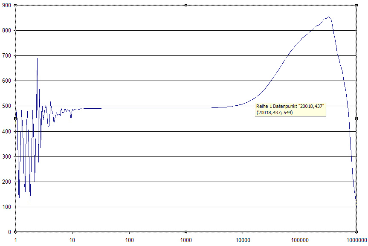Select the y-axis label 900
Viewport: 368px width, 246px height.
(x=6, y=6)
